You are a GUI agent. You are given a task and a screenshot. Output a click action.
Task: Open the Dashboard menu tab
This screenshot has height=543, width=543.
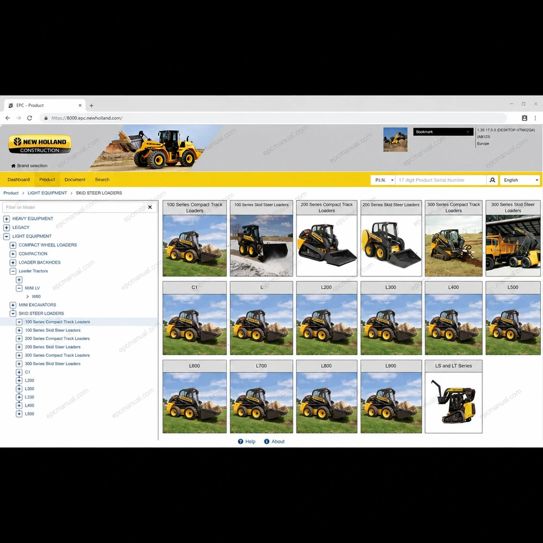click(18, 180)
